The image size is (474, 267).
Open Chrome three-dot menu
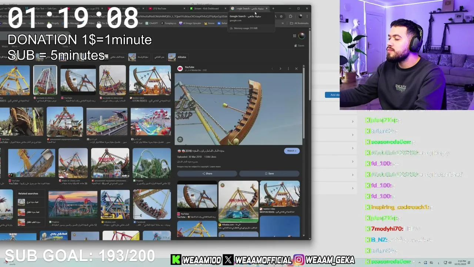[307, 16]
